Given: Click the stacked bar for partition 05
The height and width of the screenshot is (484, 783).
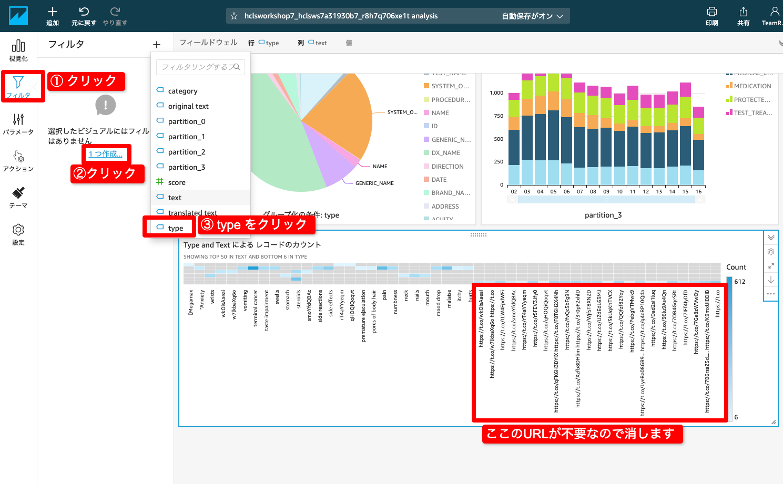Looking at the screenshot, I should coord(553,129).
